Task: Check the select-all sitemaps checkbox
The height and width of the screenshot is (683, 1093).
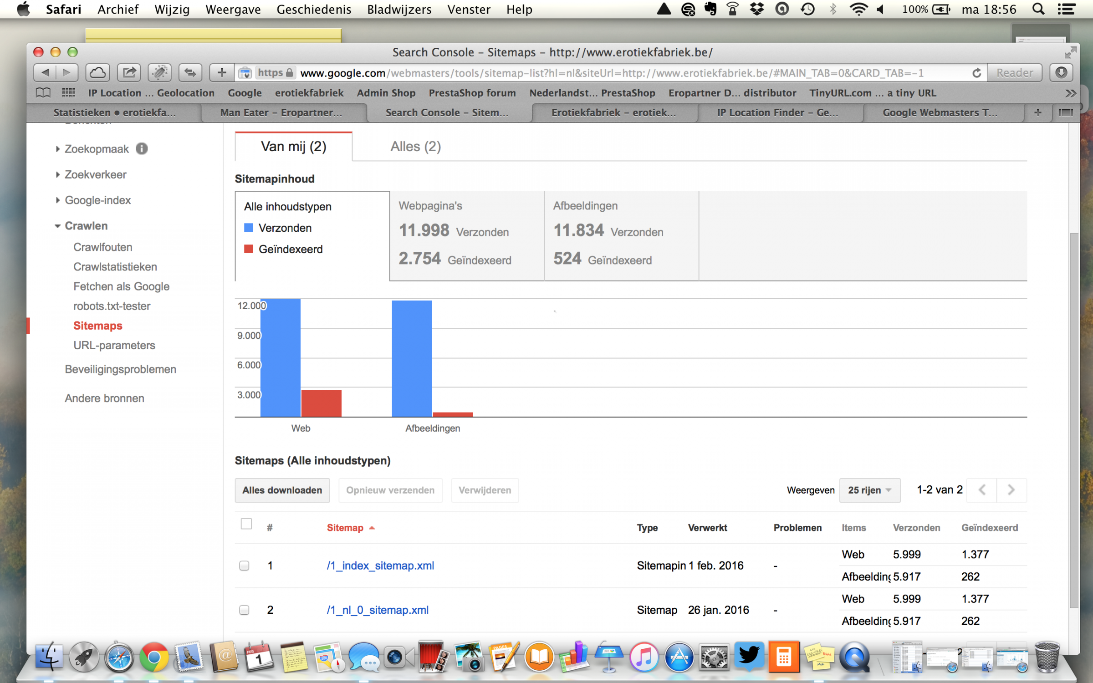Action: tap(246, 524)
